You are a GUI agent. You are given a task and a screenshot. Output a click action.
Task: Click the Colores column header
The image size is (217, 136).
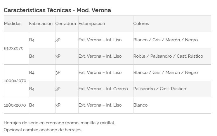pyautogui.click(x=141, y=24)
